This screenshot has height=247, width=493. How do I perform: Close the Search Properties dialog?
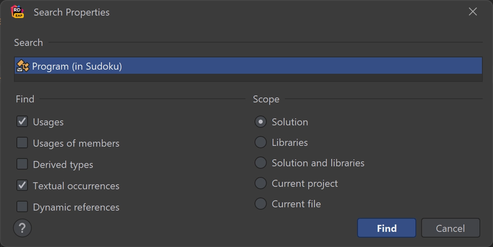point(472,12)
